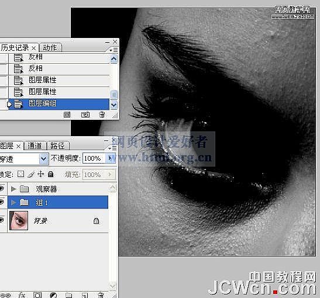Select the 观察器 group name
The height and width of the screenshot is (298, 320).
point(46,189)
